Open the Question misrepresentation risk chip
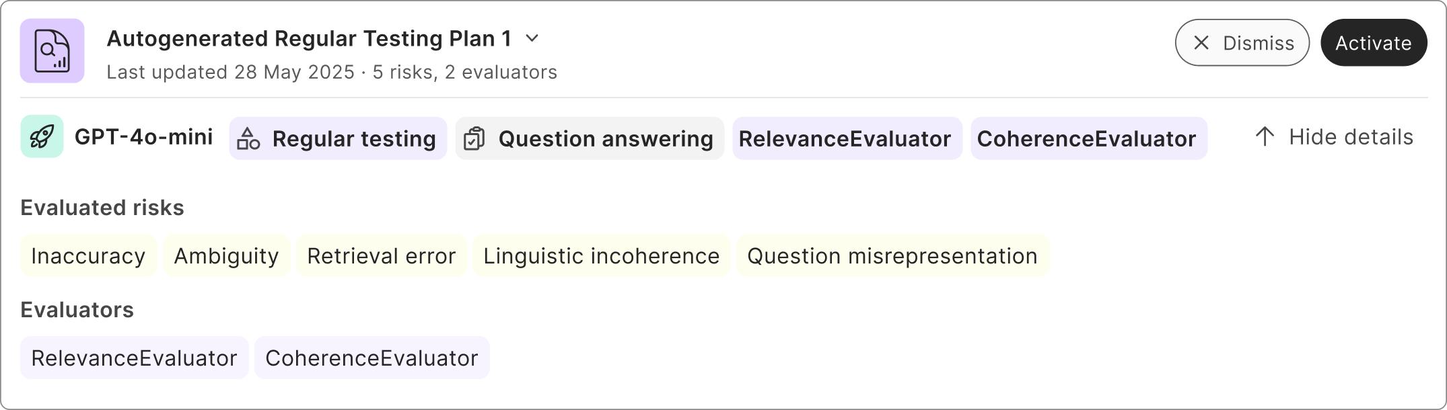 pyautogui.click(x=892, y=256)
